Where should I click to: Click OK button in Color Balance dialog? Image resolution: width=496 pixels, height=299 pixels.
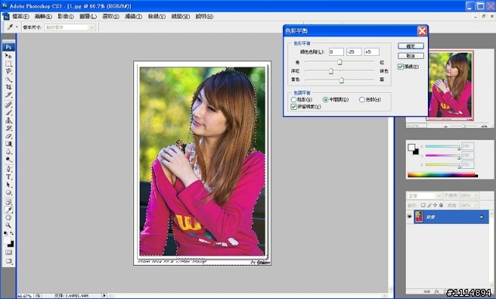(x=411, y=46)
